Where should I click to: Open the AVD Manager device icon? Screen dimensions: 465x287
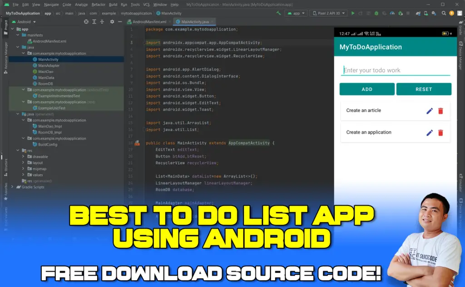point(426,13)
